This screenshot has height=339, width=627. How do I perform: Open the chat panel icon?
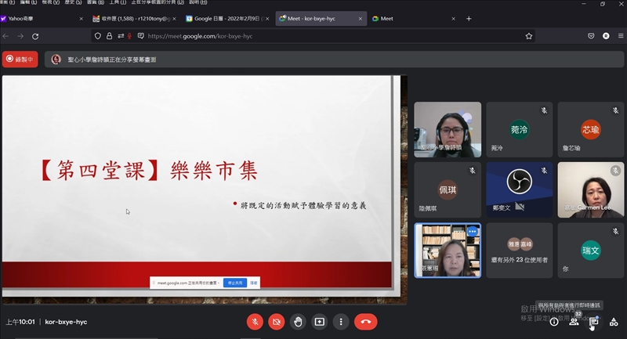[594, 322]
